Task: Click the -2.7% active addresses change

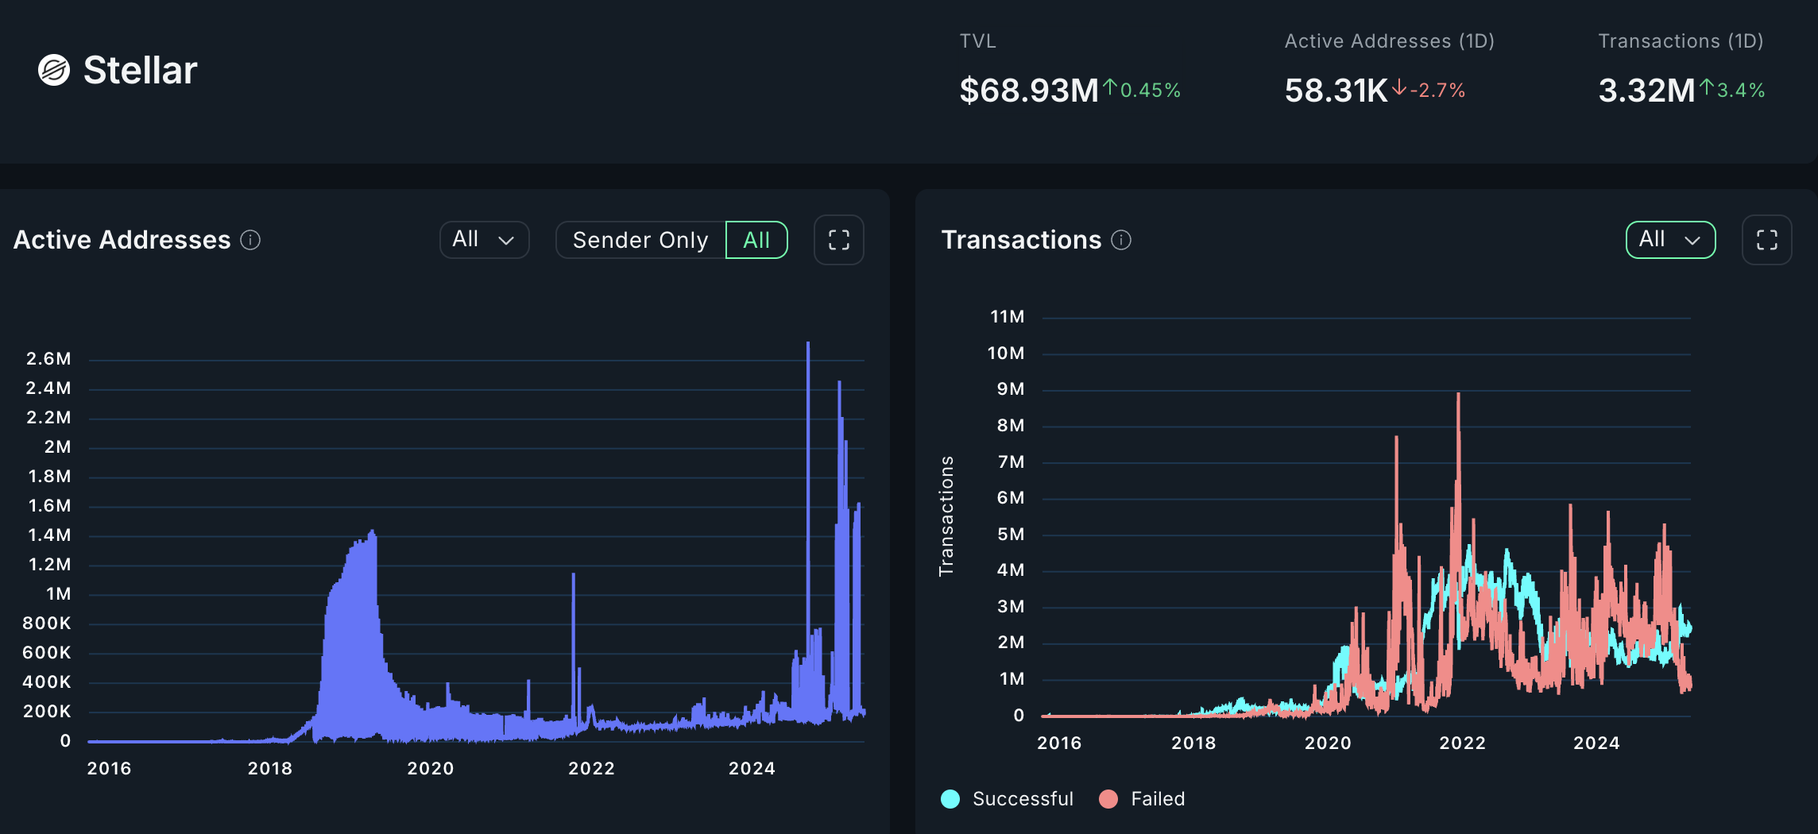Action: (1429, 90)
